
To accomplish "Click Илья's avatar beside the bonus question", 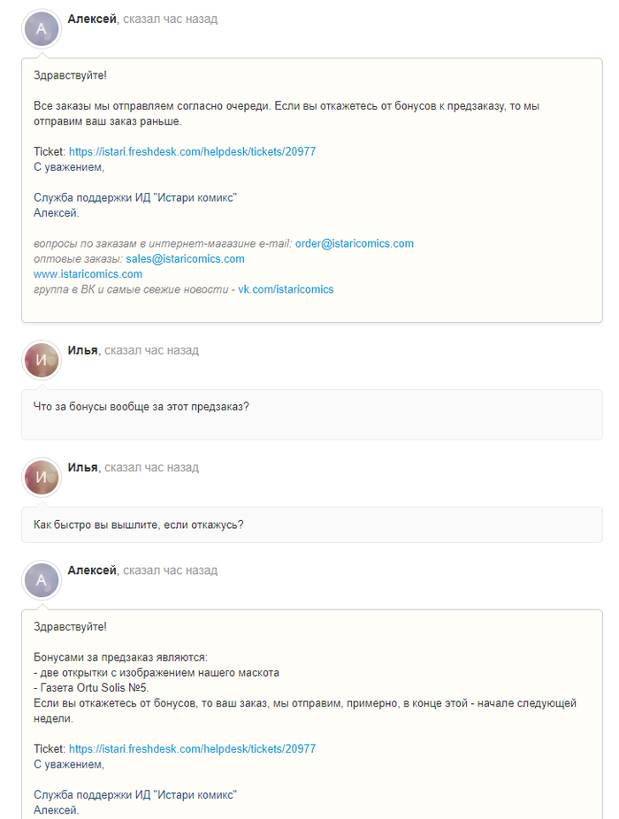I will click(41, 359).
